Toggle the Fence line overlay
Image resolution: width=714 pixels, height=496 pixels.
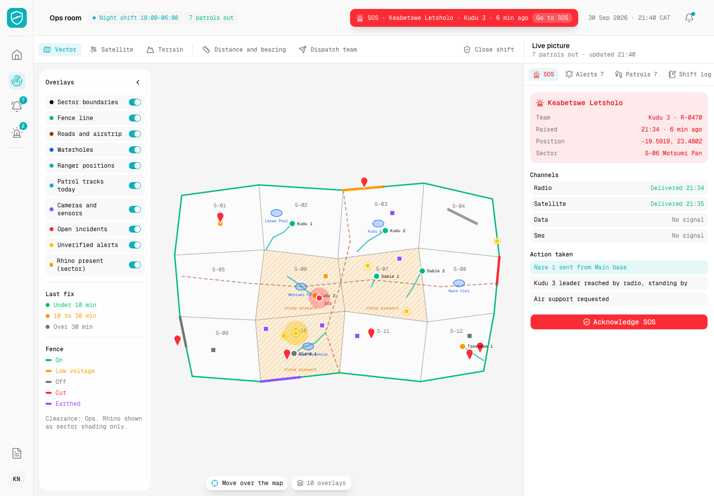[x=135, y=118]
